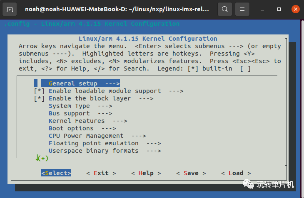This screenshot has height=198, width=304.
Task: Open the Boot options submenu
Action: tap(82, 128)
